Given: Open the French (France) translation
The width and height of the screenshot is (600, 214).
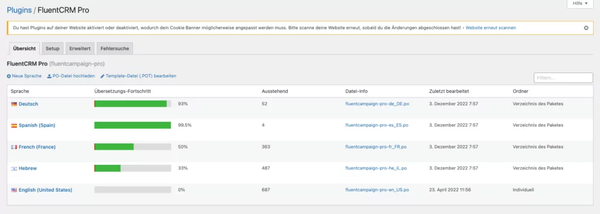Looking at the screenshot, I should coord(37,147).
